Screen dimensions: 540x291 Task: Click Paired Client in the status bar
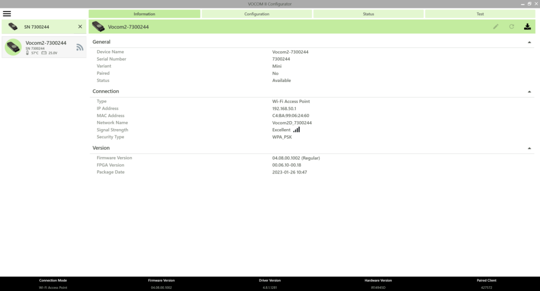point(487,280)
